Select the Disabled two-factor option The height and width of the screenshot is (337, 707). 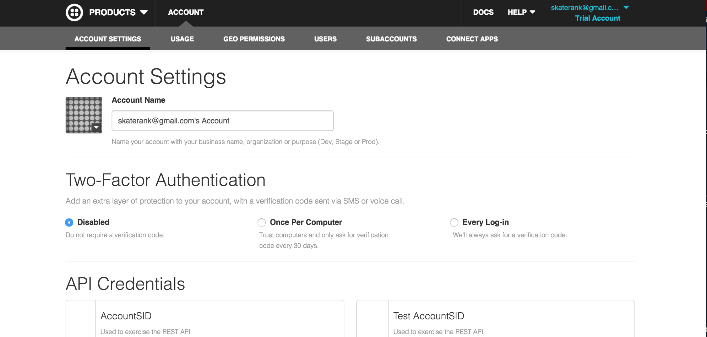coord(69,222)
